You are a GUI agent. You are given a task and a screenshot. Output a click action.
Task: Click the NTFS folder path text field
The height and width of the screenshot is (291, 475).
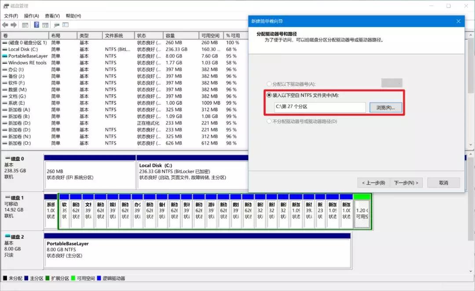point(319,108)
